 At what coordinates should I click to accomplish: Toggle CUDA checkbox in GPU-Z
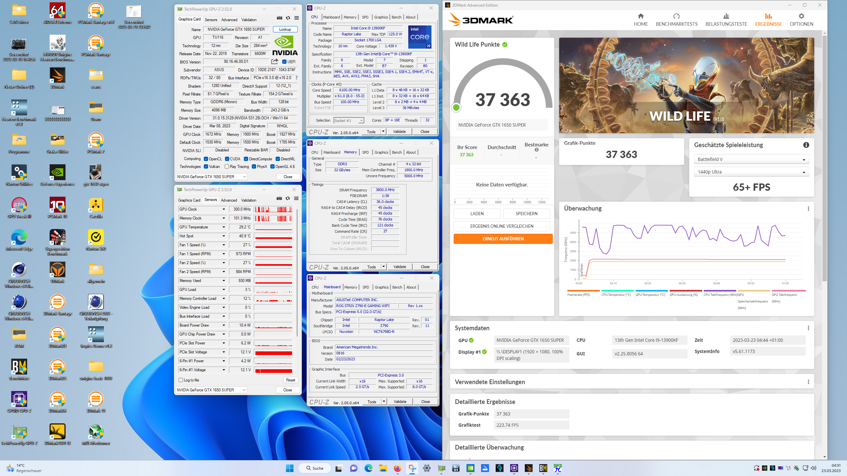click(x=227, y=159)
